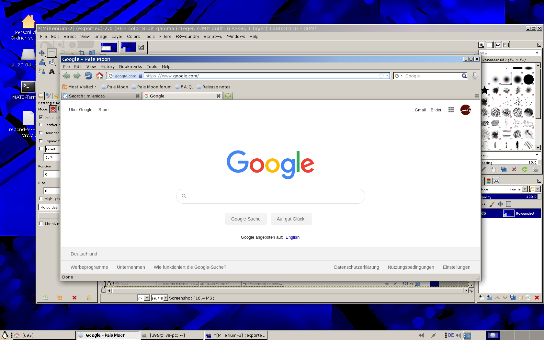
Task: Open the search engine selector dropdown
Action: point(399,76)
